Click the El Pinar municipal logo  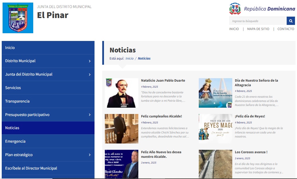coord(18,18)
